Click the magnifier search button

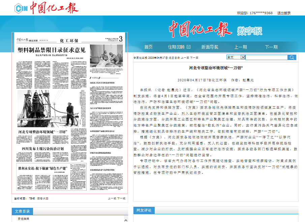(x=292, y=57)
